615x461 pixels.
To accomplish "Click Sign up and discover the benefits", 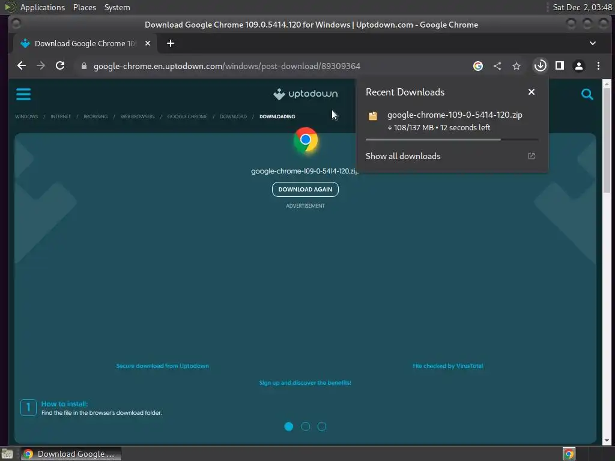I will click(x=304, y=382).
